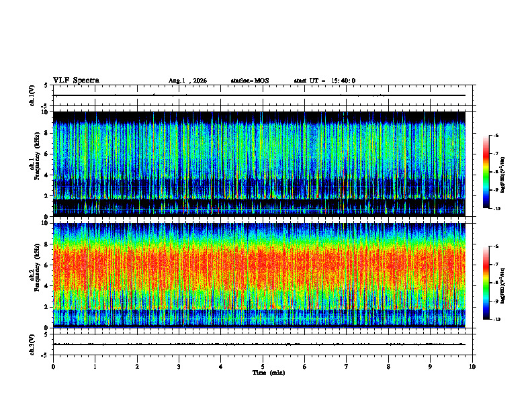Click the "-6" label on ch.1 colorbar
Viewport: 532px width, 411px height.
[x=496, y=136]
